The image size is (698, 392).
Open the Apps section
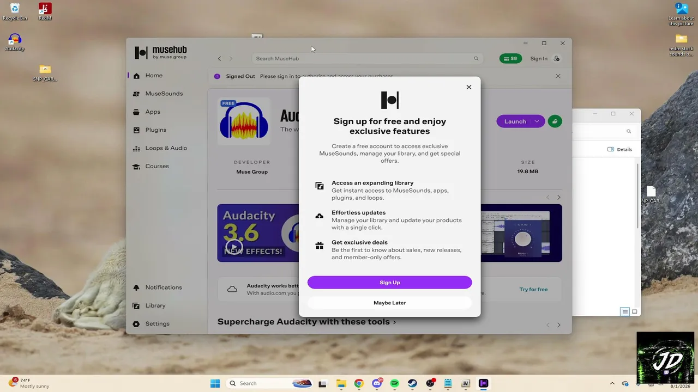coord(152,112)
